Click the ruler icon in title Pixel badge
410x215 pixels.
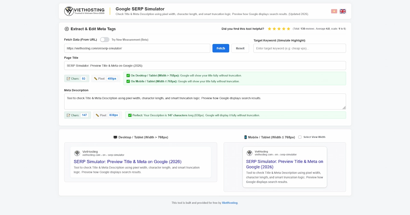point(96,78)
